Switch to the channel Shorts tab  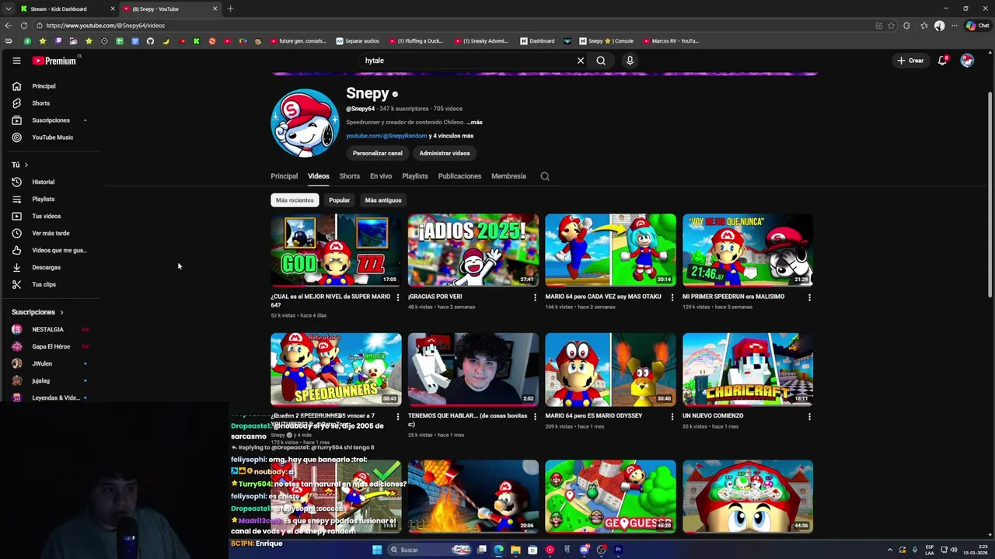coord(350,176)
